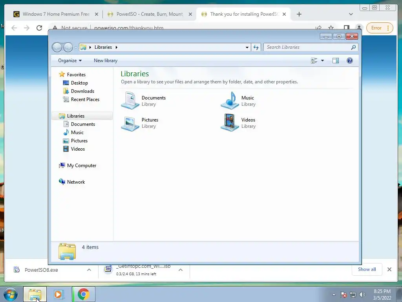The width and height of the screenshot is (402, 302).
Task: Open Windows Media Player from taskbar
Action: [59, 294]
